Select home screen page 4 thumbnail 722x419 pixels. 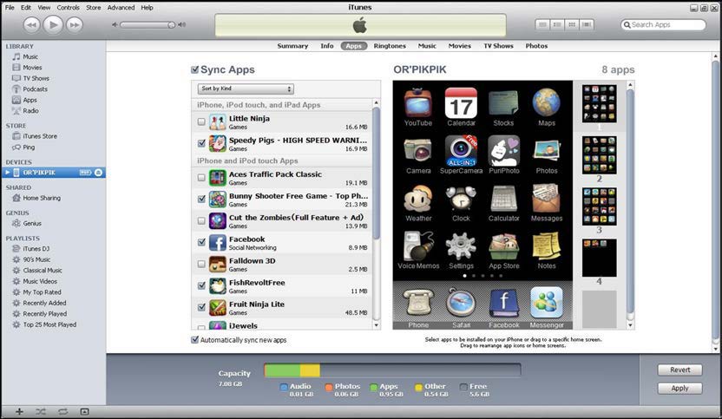pyautogui.click(x=599, y=258)
